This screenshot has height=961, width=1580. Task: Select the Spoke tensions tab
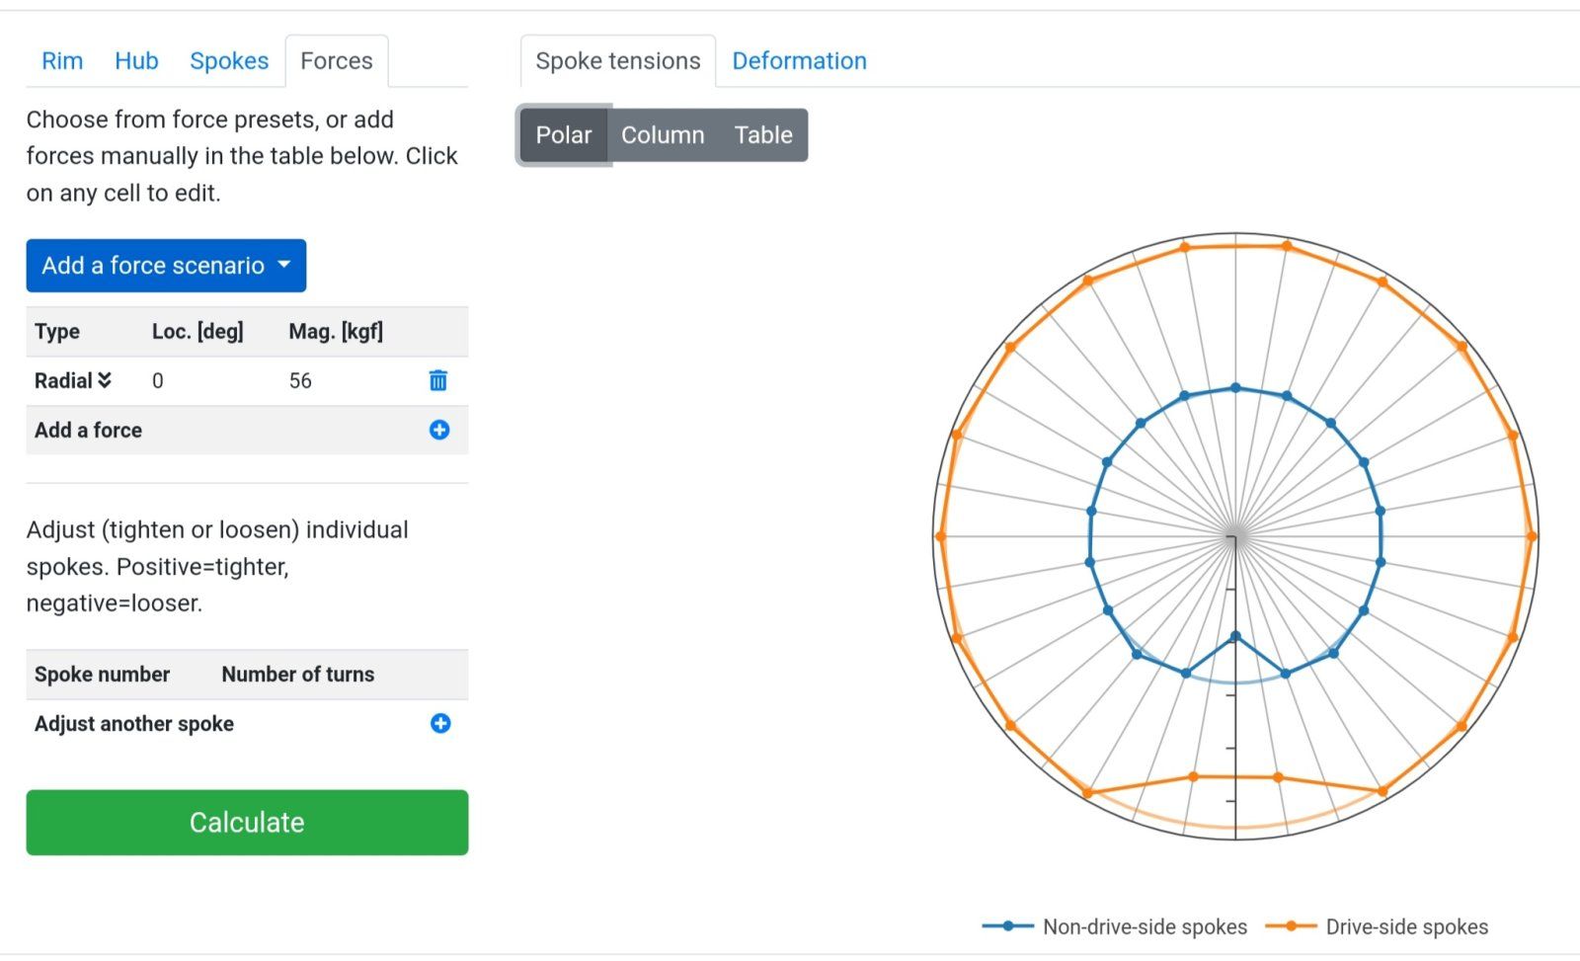(x=618, y=61)
